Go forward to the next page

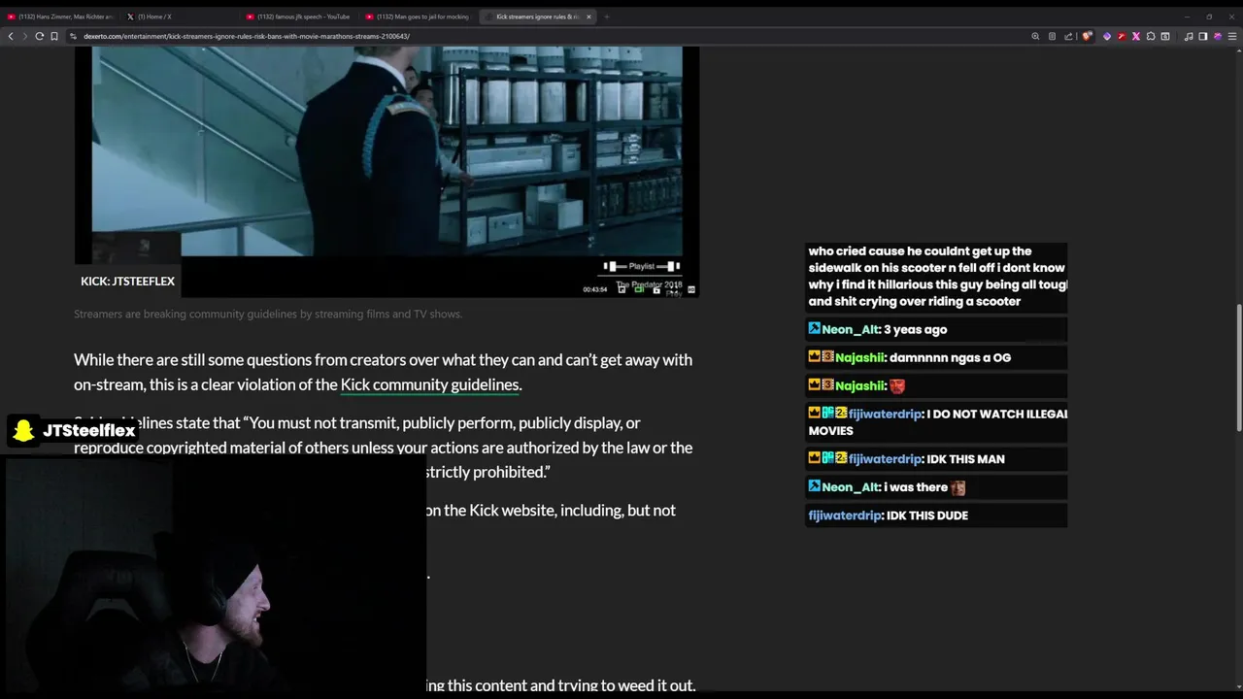pyautogui.click(x=24, y=36)
